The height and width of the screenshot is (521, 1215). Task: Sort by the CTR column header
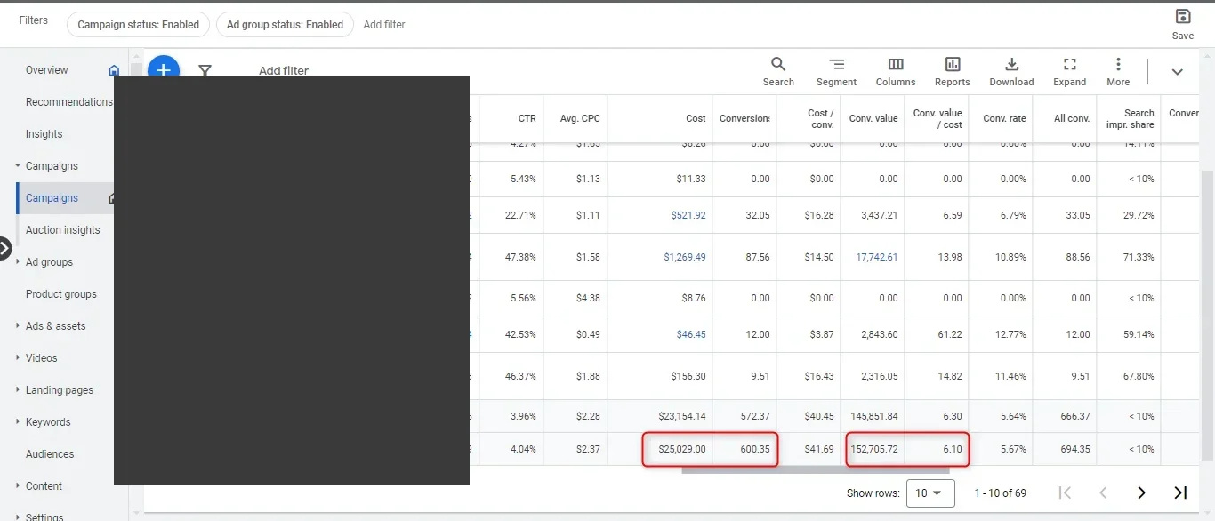(527, 118)
